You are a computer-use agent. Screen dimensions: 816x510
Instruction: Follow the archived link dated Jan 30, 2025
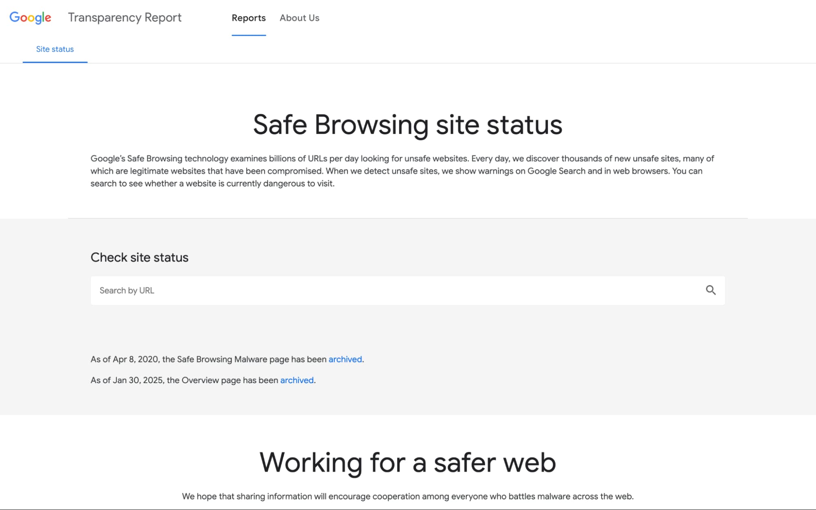[296, 380]
